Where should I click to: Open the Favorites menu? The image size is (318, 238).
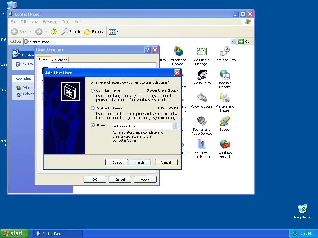tap(50, 22)
